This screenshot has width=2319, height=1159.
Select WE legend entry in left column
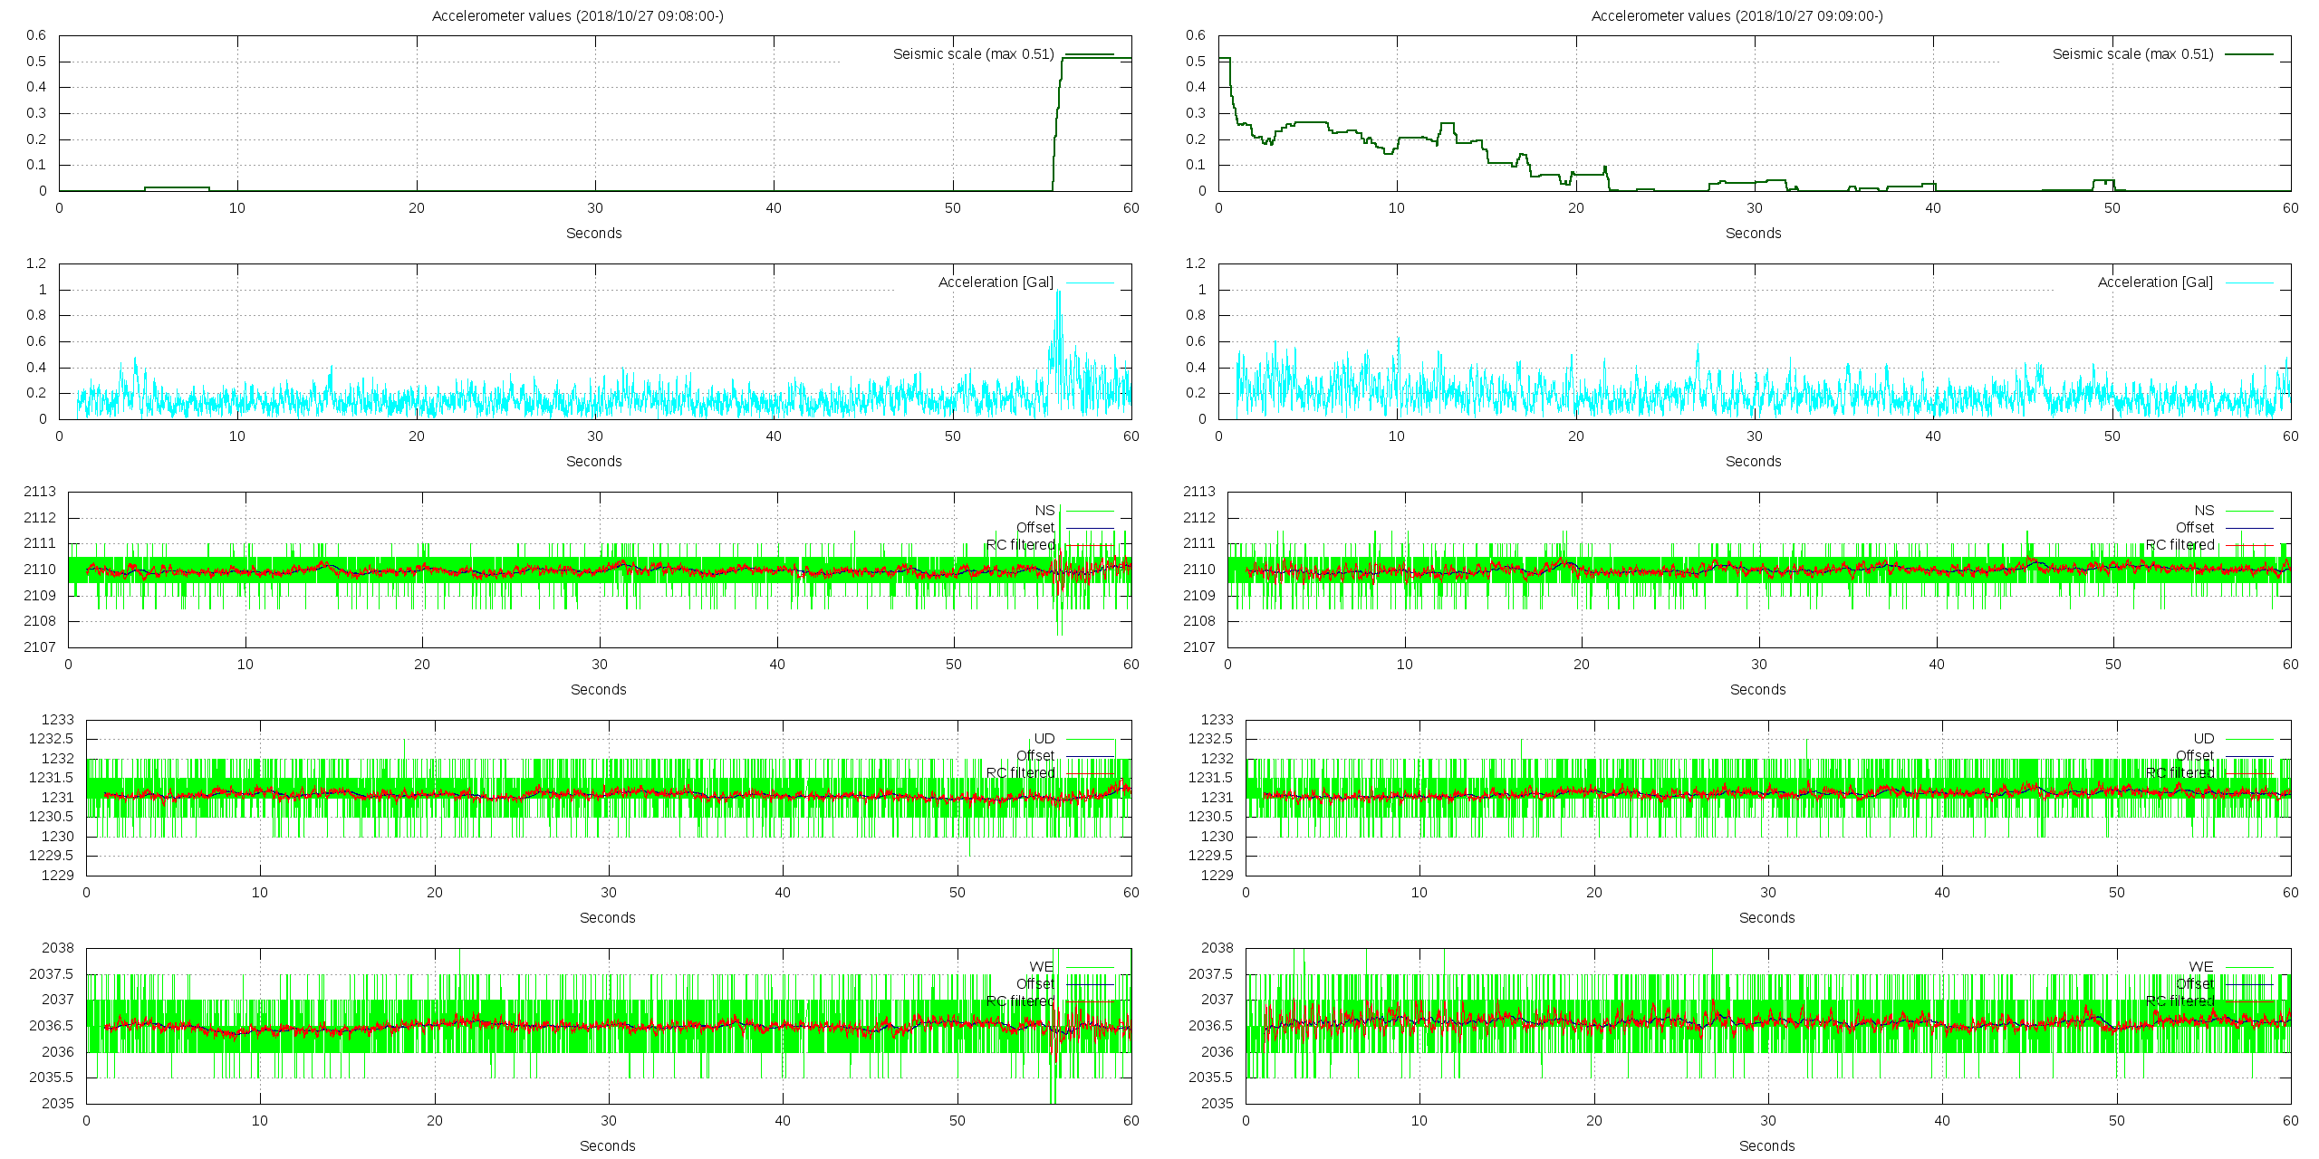coord(1041,967)
